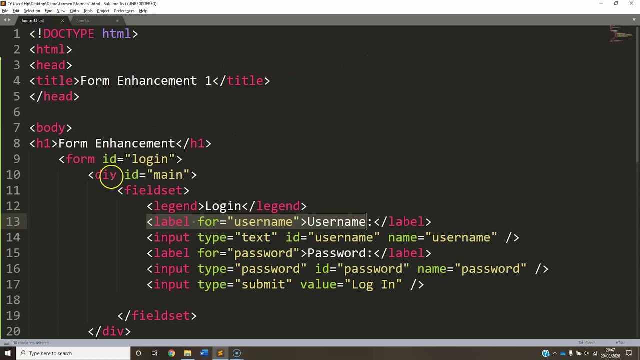The image size is (640, 360).
Task: Toggle side bar icon in status bar
Action: [7, 343]
